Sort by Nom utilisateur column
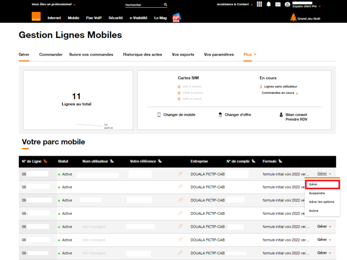Screen dimensions: 347x260 pos(112,161)
